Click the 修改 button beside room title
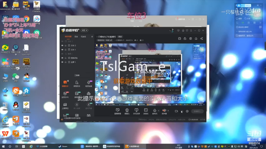Screen dimensions: 266x149 click(x=120, y=37)
